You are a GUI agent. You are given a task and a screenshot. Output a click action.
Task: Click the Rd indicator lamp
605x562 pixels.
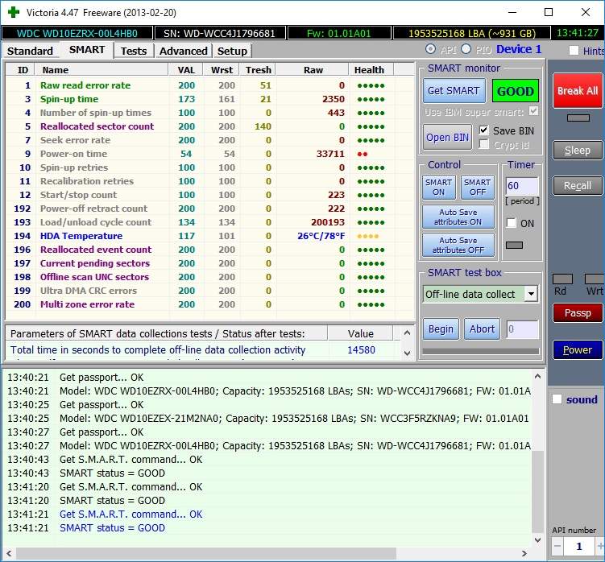[x=562, y=279]
